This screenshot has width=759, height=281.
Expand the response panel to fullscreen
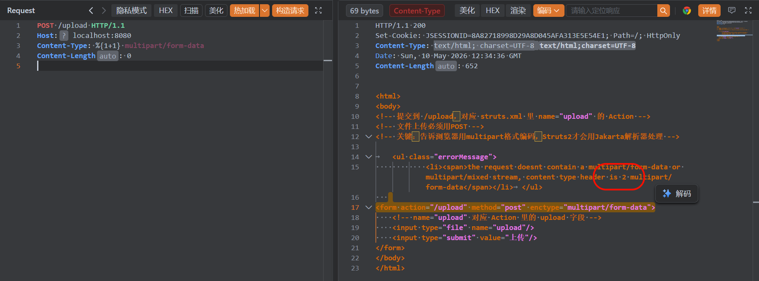748,11
